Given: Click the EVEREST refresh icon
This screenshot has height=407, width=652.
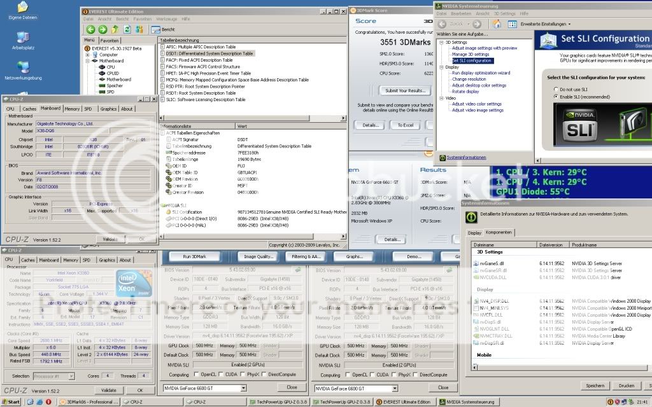Looking at the screenshot, I should (126, 29).
